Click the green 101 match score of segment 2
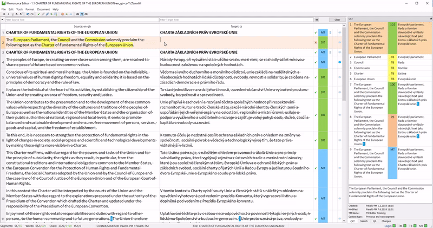 [x=323, y=42]
